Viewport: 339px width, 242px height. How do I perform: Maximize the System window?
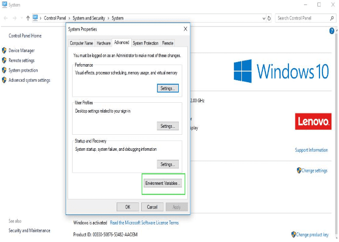(319, 5)
